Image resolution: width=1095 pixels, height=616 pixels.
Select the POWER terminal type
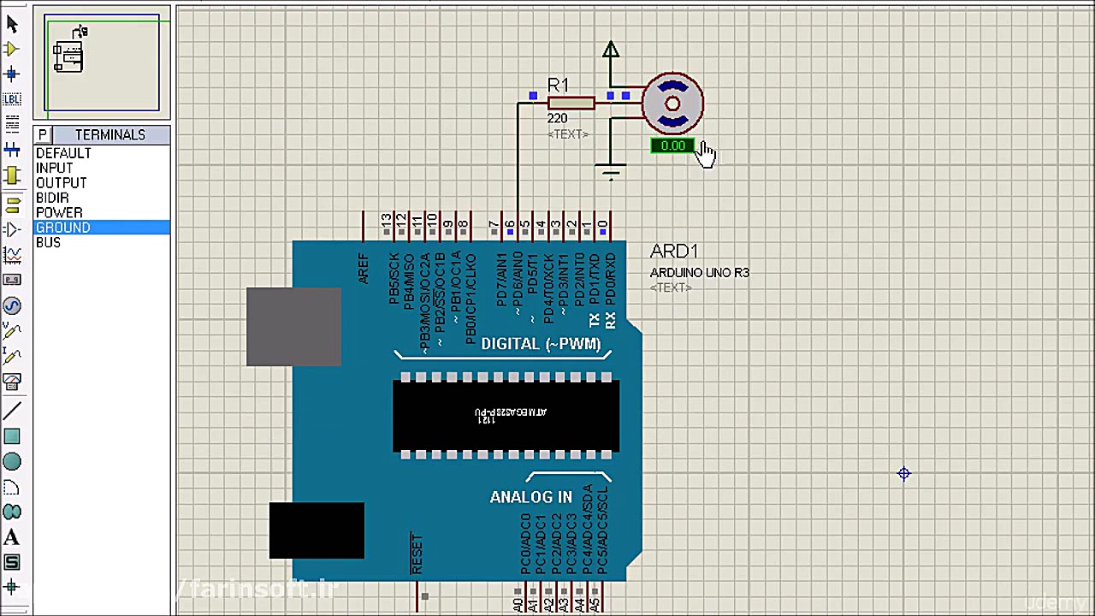[59, 212]
